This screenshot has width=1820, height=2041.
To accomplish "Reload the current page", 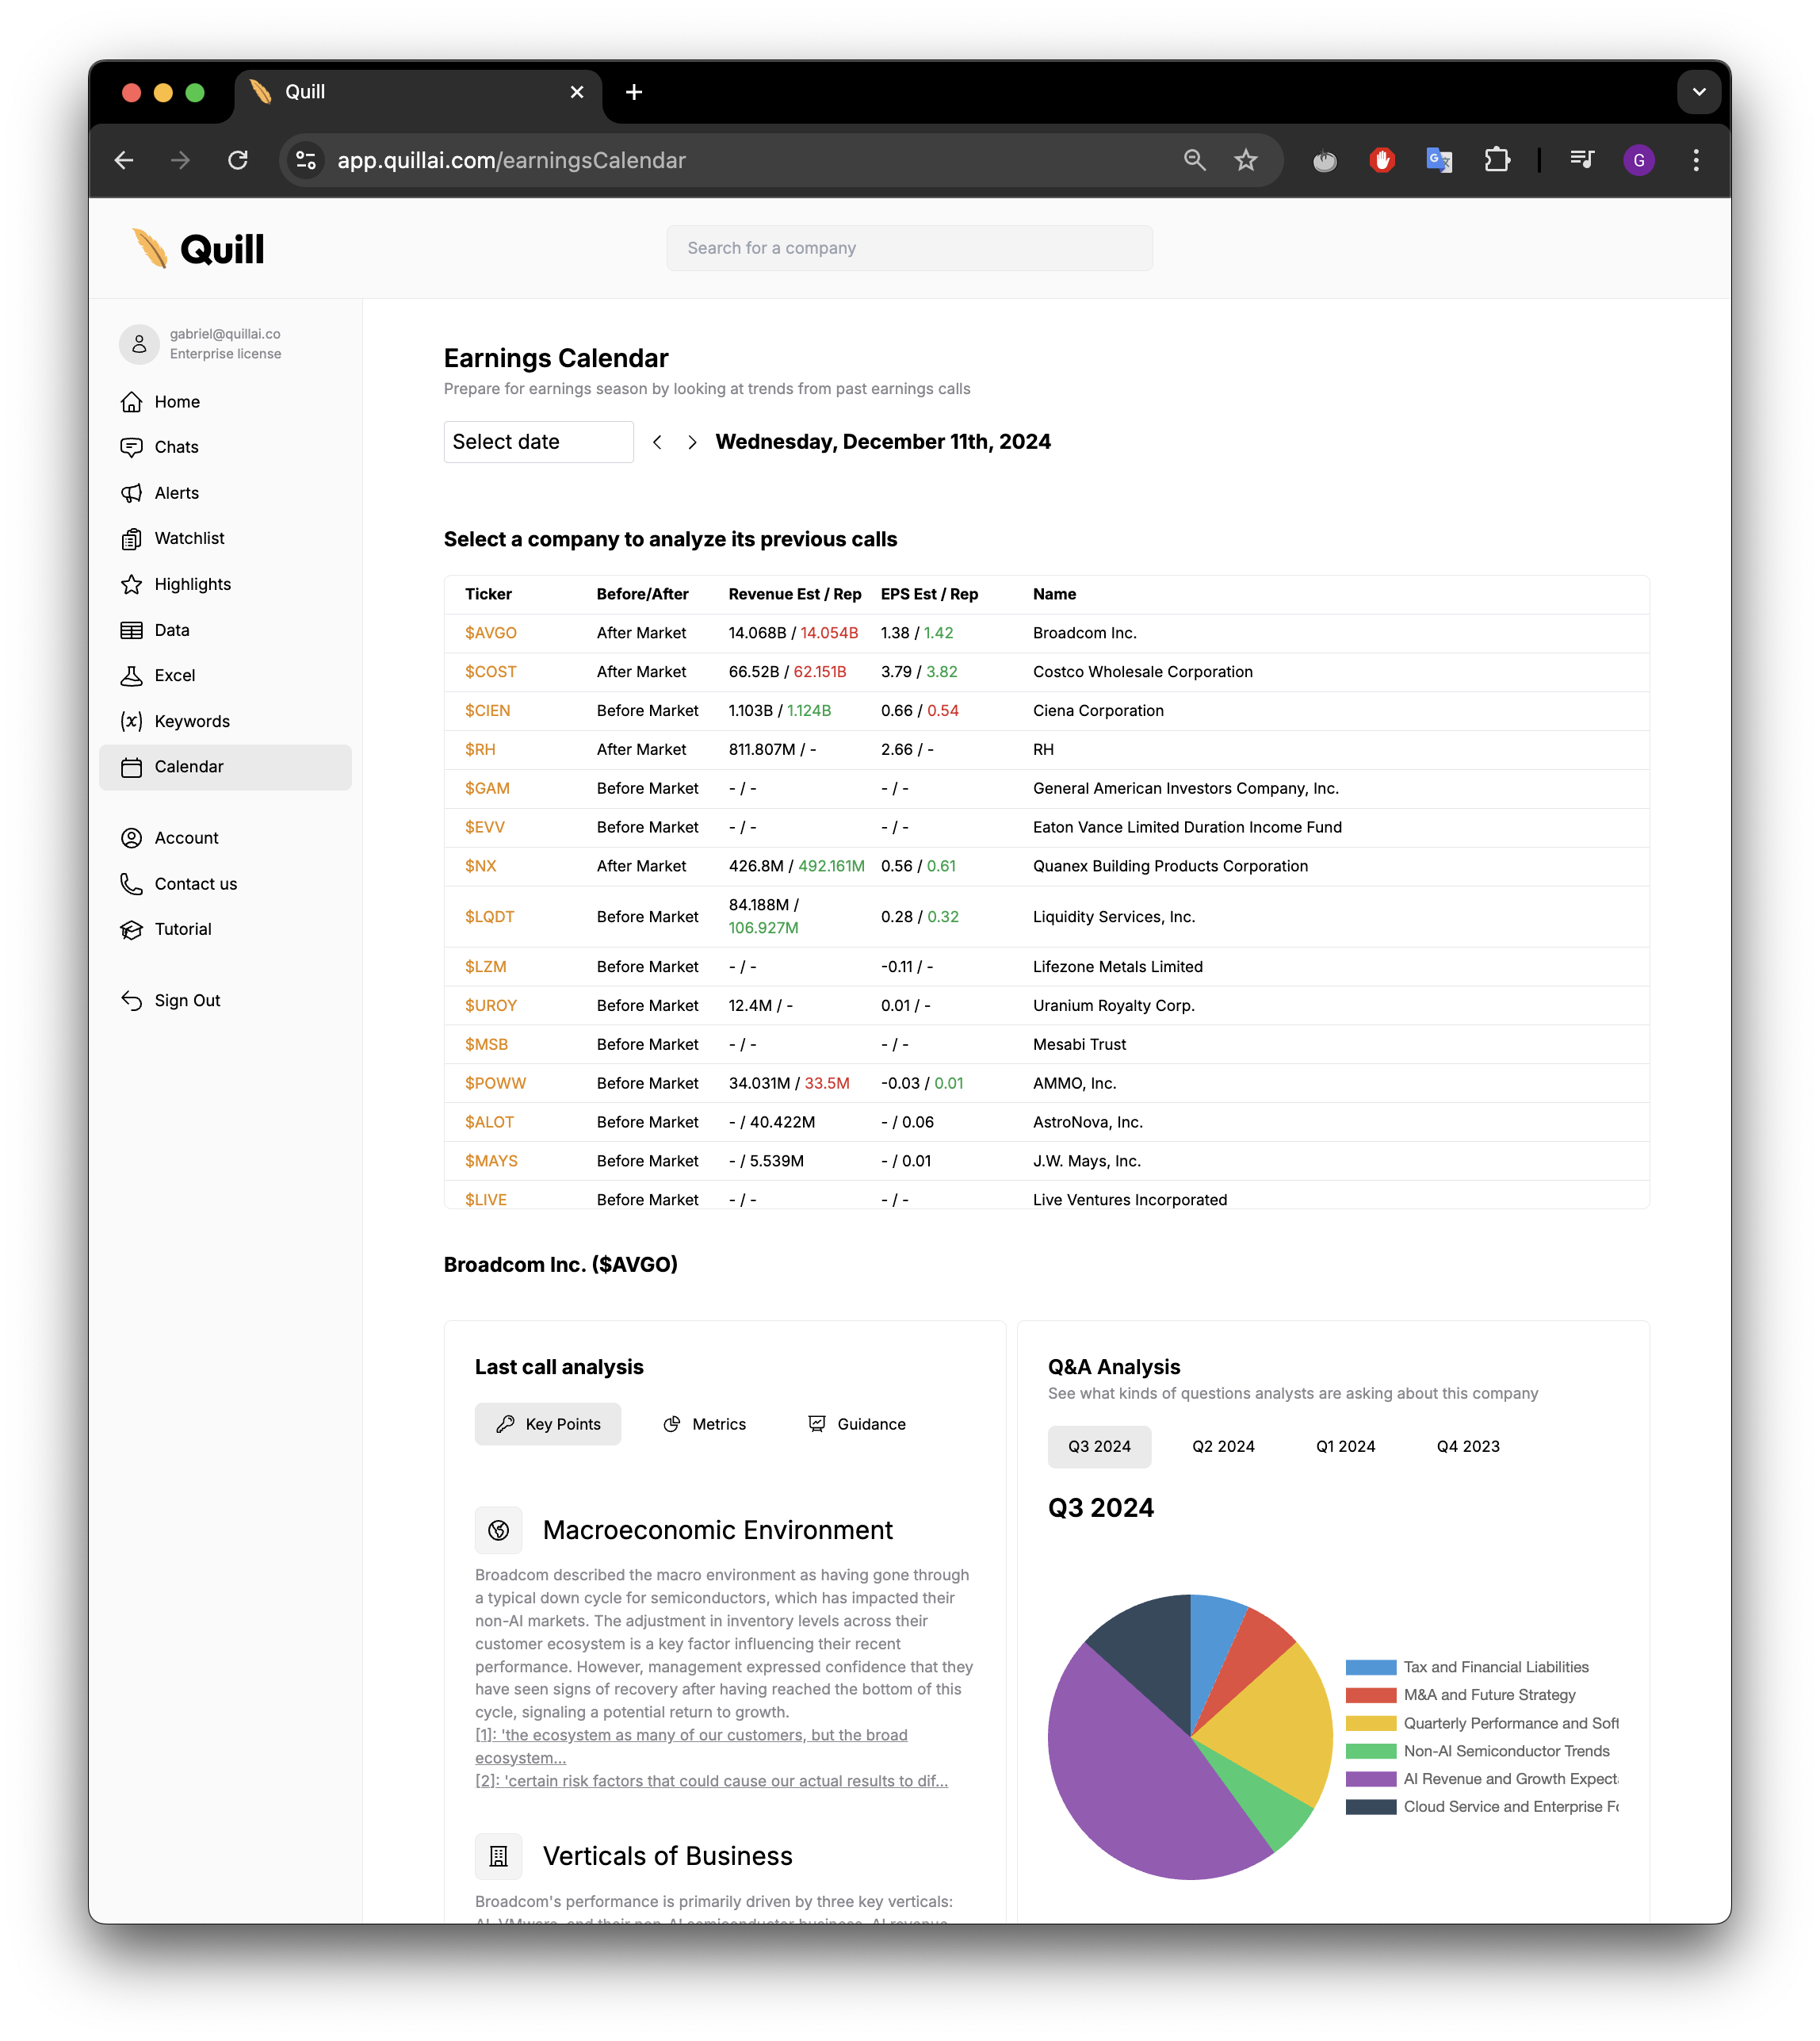I will pos(238,160).
